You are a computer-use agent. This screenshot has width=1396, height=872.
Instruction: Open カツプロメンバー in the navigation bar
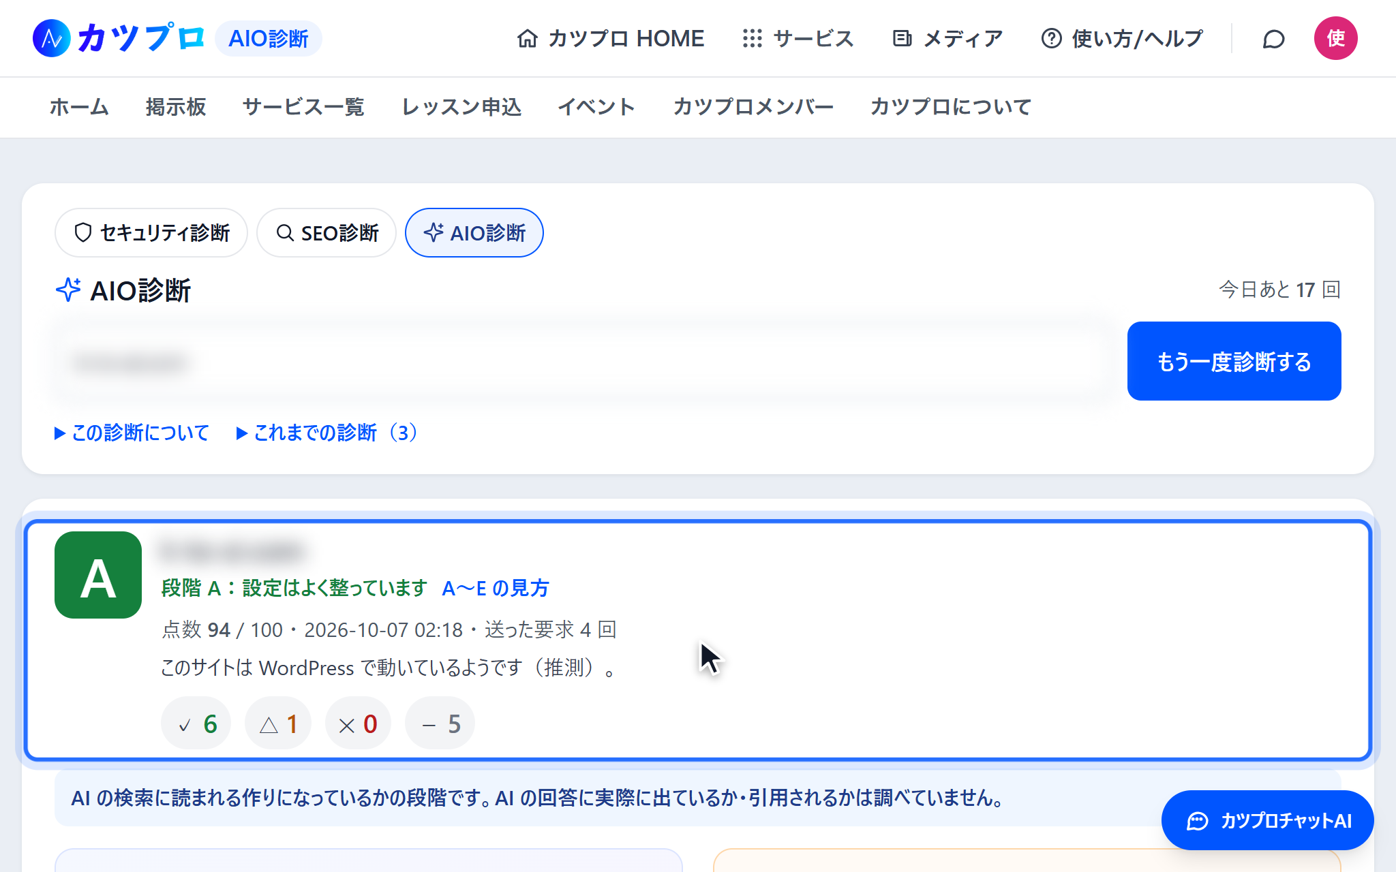[x=753, y=107]
